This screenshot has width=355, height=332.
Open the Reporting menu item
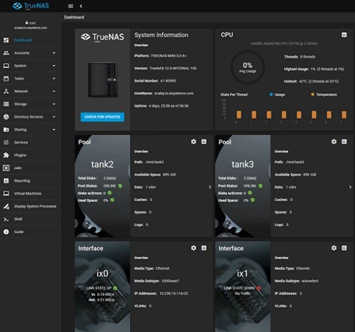click(x=30, y=181)
